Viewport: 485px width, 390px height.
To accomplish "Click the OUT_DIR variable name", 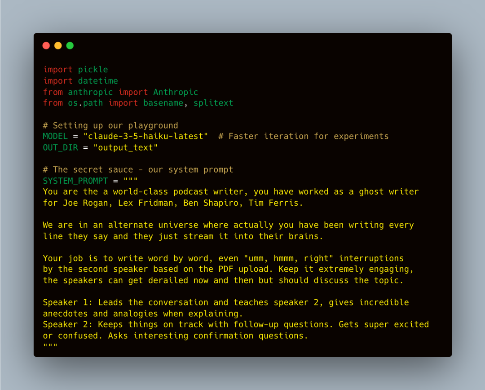I will pyautogui.click(x=60, y=147).
